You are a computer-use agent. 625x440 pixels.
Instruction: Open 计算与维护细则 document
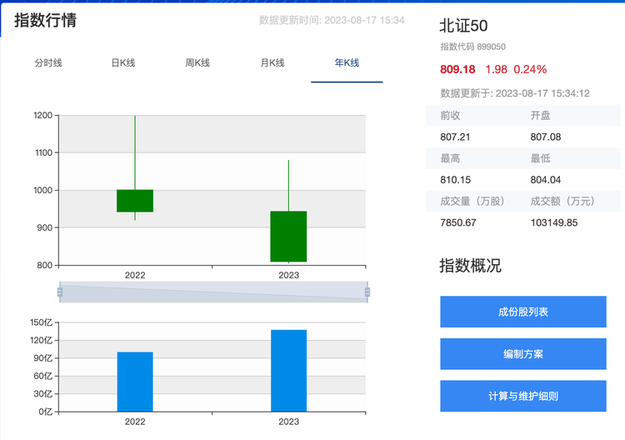pos(522,397)
